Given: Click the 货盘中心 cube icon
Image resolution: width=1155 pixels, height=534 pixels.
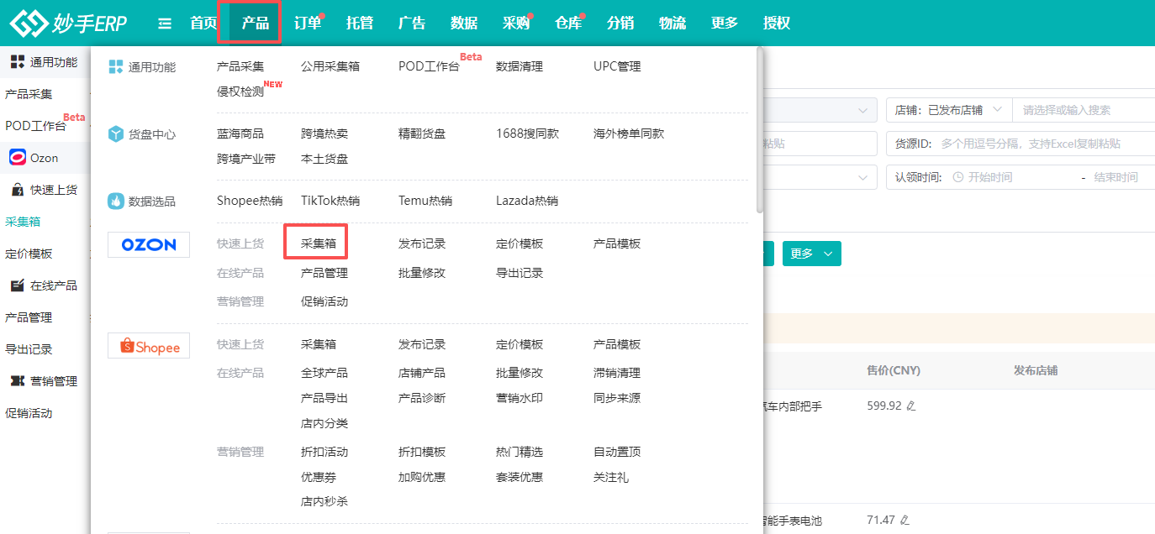Looking at the screenshot, I should point(116,134).
